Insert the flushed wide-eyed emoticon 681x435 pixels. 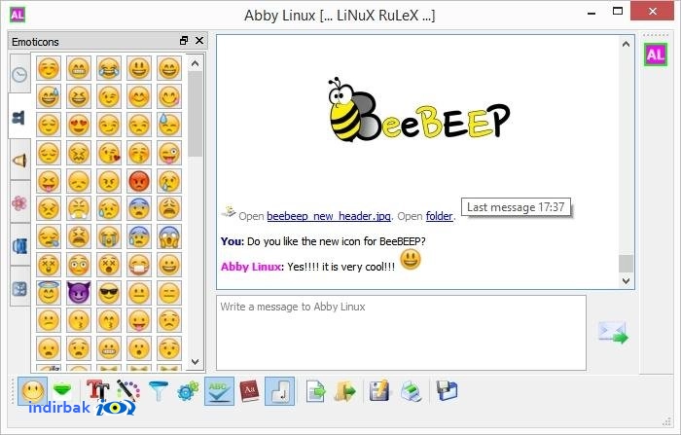79,265
